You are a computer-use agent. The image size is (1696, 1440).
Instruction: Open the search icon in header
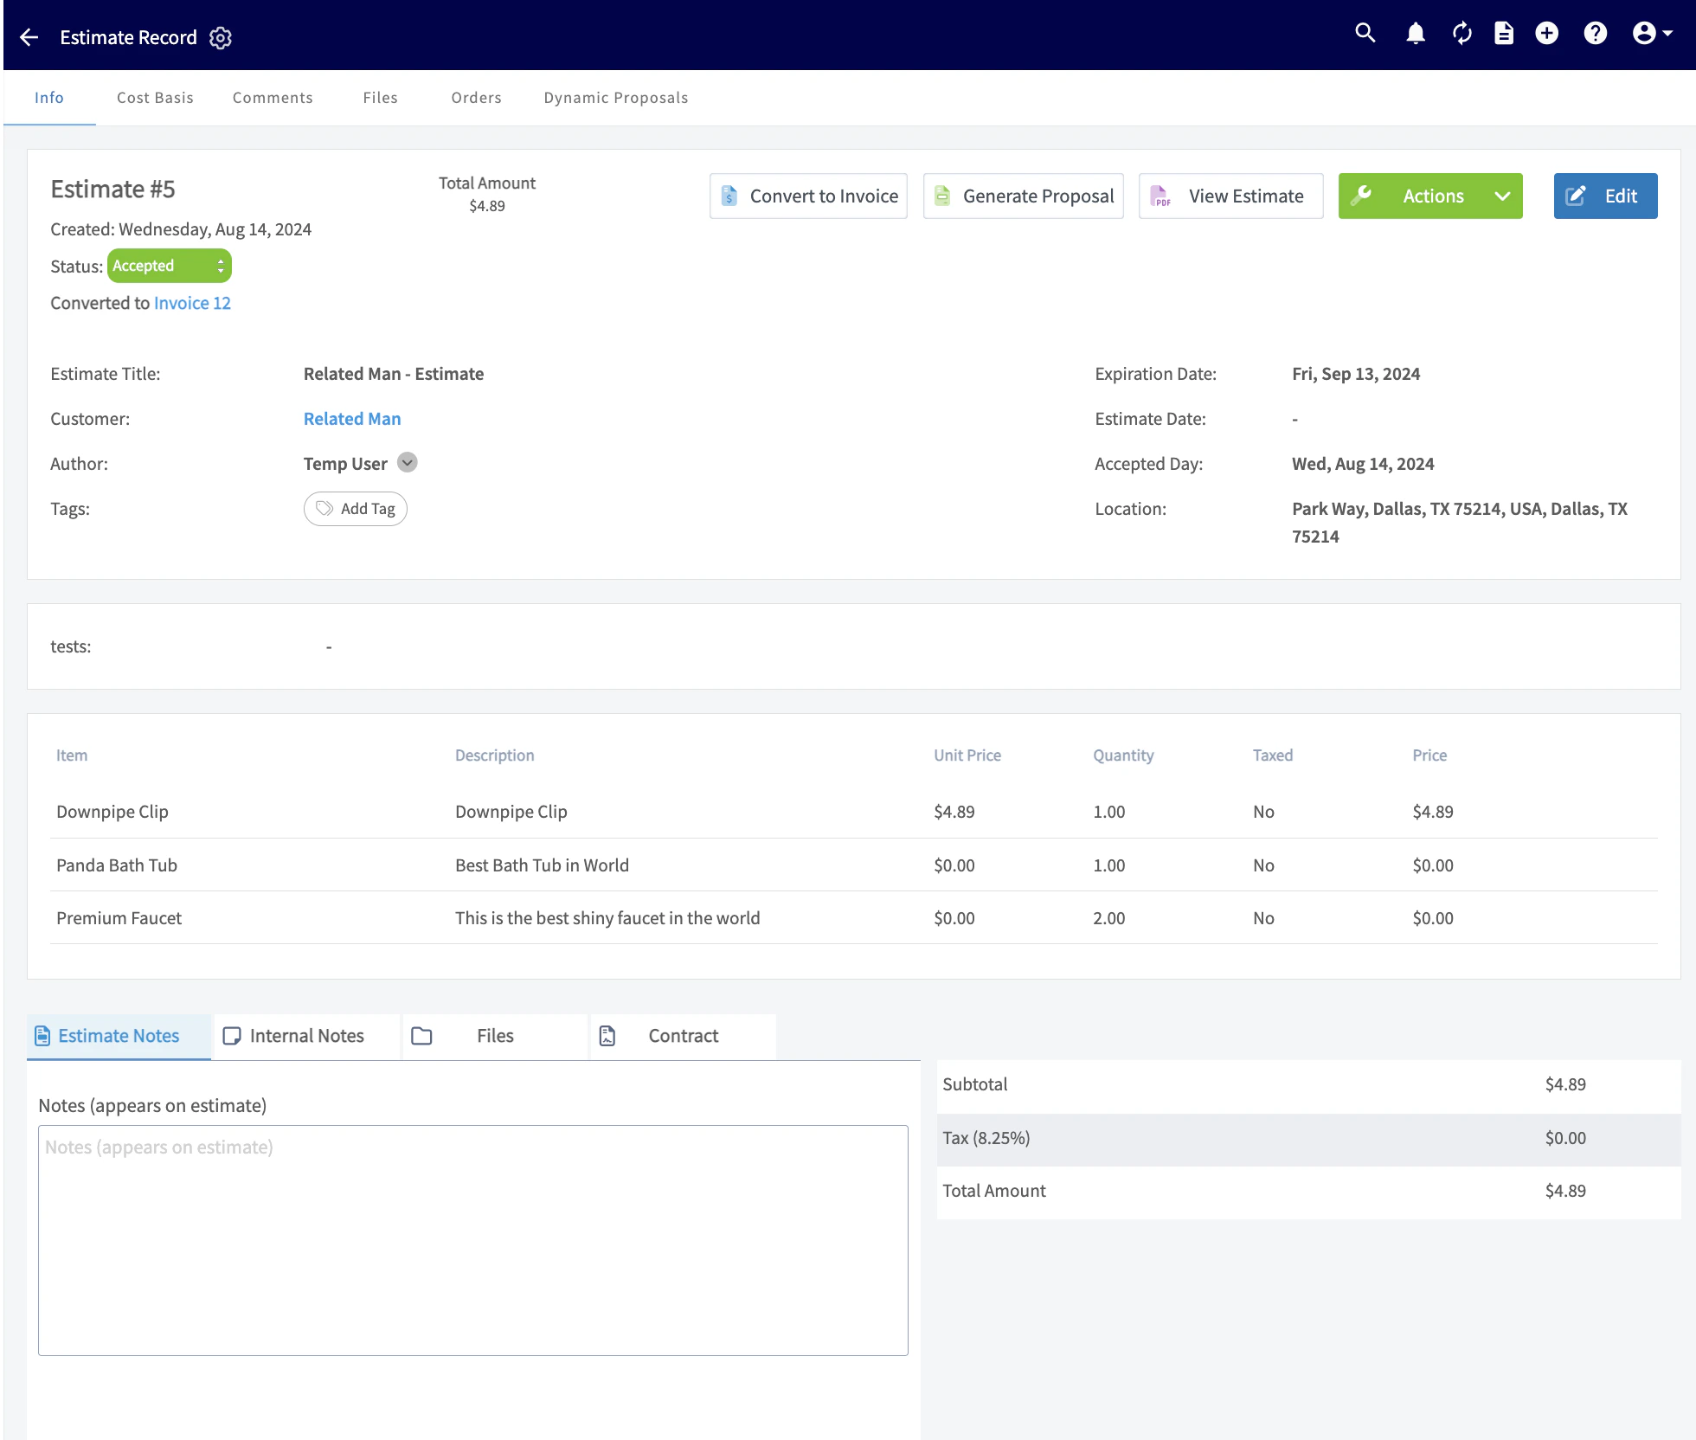click(1365, 34)
